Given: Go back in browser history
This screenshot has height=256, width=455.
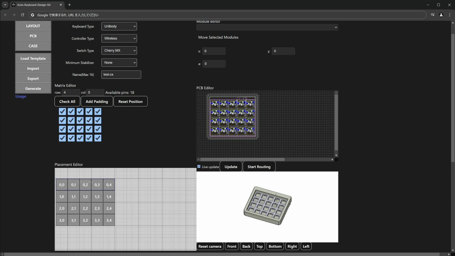Looking at the screenshot, I should click(x=5, y=15).
